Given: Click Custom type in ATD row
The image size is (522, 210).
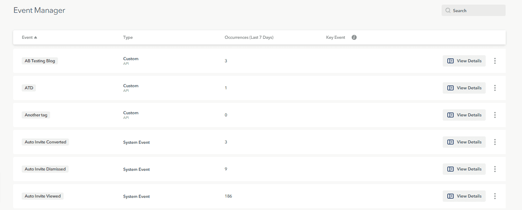Looking at the screenshot, I should pyautogui.click(x=131, y=86).
